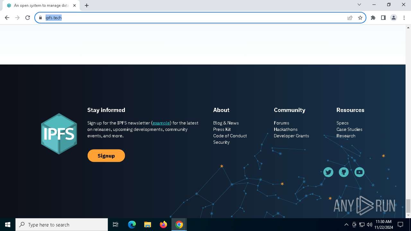
Task: Open the IPFS GitHub icon
Action: [344, 172]
